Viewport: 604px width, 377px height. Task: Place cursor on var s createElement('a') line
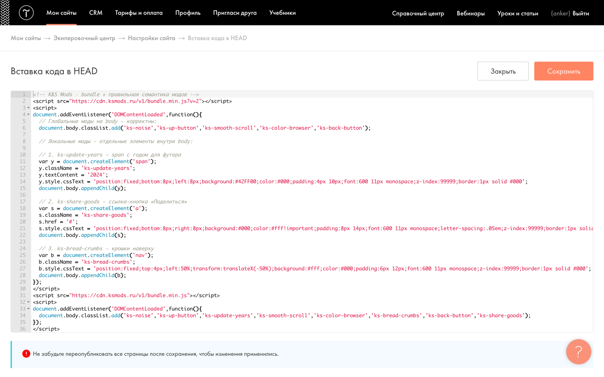(93, 209)
